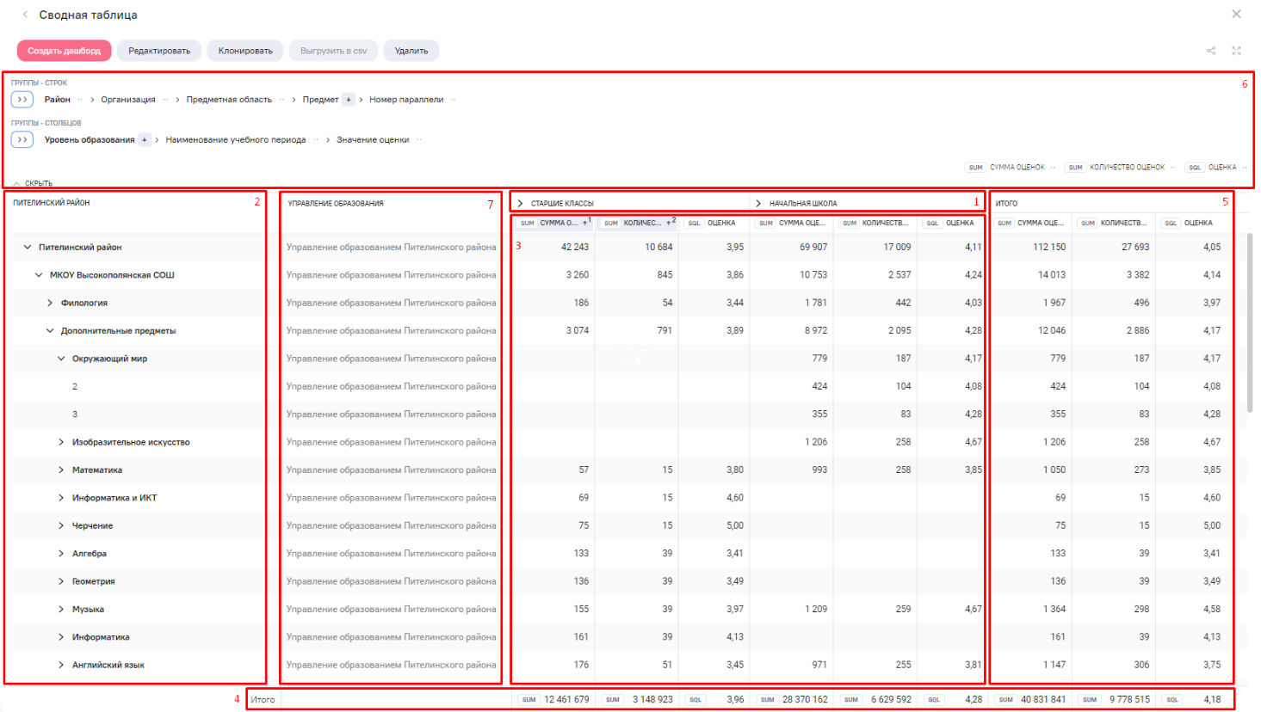Hide the groups panel via Скрыть
This screenshot has width=1261, height=712.
33,183
